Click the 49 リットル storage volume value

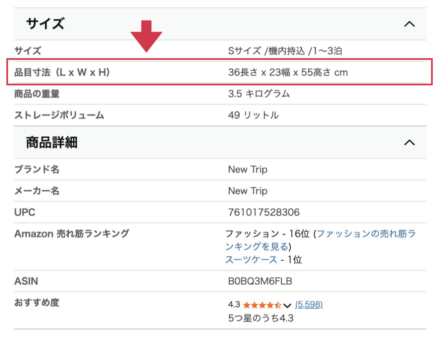pyautogui.click(x=253, y=115)
